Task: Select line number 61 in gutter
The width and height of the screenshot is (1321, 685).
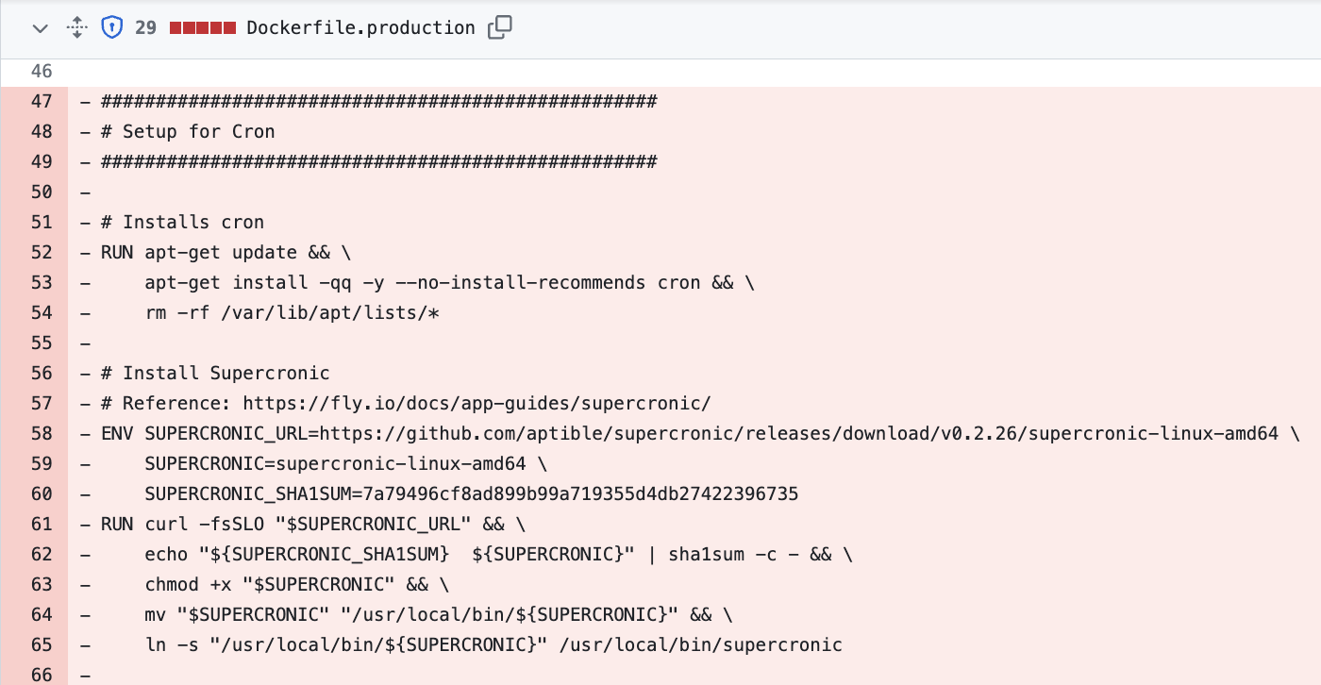Action: click(x=42, y=525)
